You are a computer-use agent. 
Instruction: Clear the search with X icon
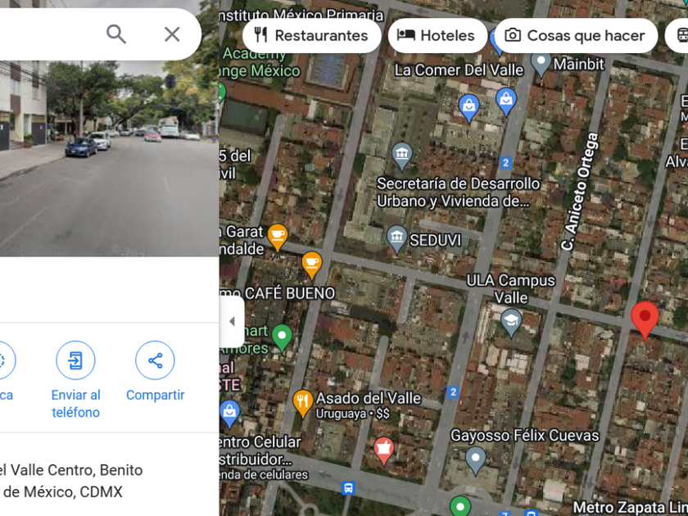coord(172,34)
